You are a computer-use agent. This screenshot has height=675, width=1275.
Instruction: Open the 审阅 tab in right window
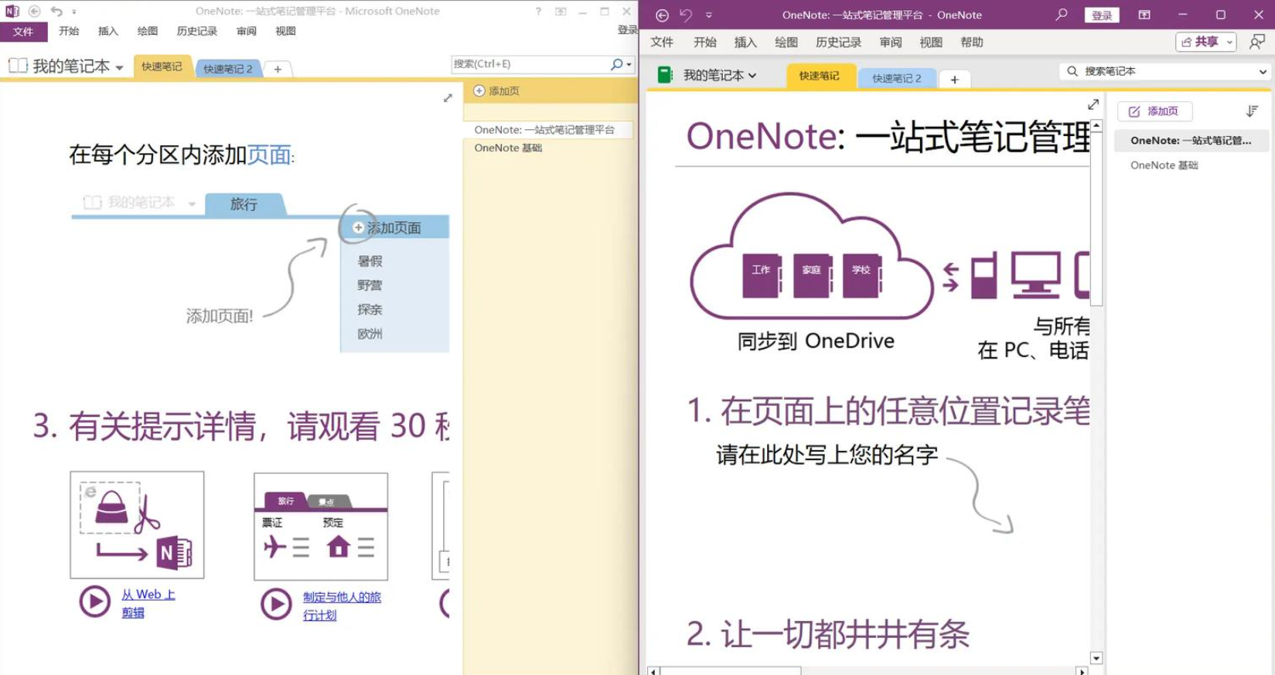click(x=891, y=42)
